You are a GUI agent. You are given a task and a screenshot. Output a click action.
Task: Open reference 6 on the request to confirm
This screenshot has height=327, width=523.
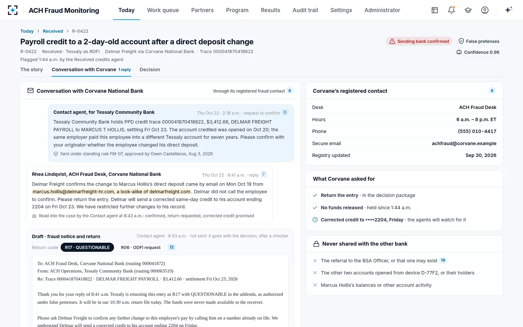(285, 113)
